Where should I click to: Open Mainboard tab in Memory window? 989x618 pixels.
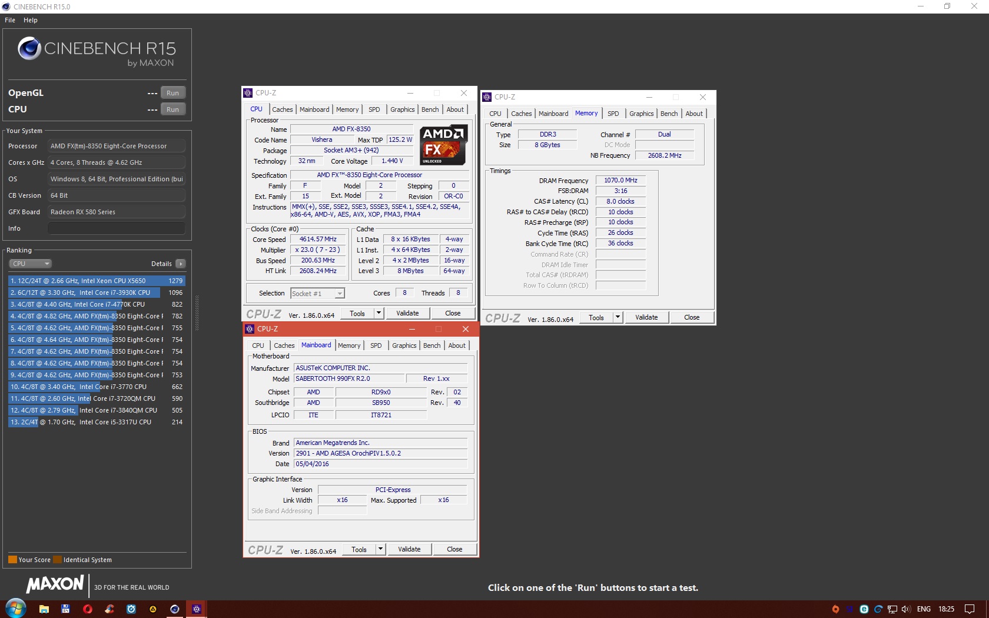click(x=553, y=114)
